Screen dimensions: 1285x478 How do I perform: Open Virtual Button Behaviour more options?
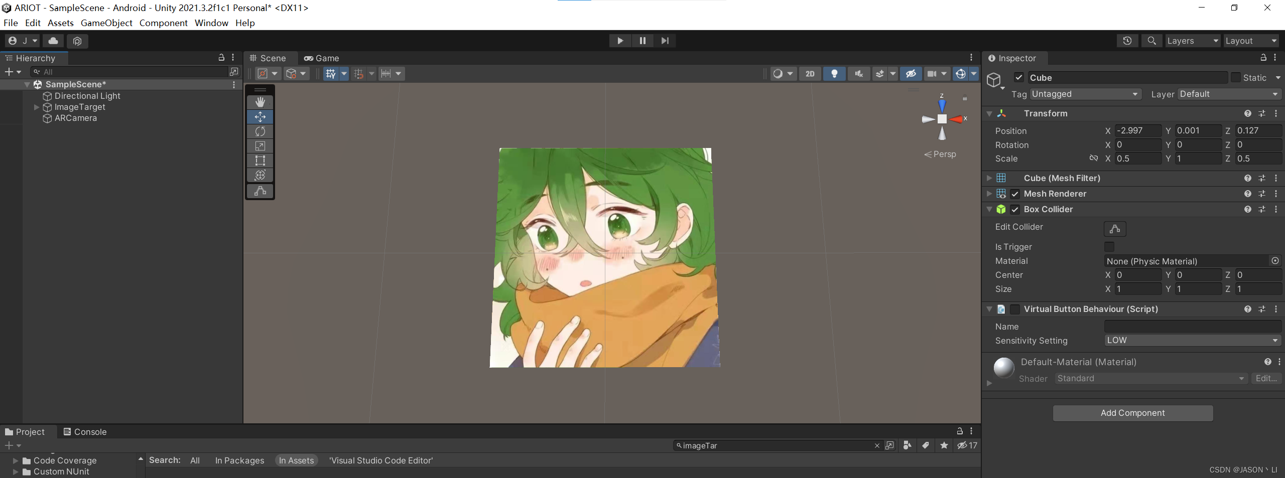1276,309
